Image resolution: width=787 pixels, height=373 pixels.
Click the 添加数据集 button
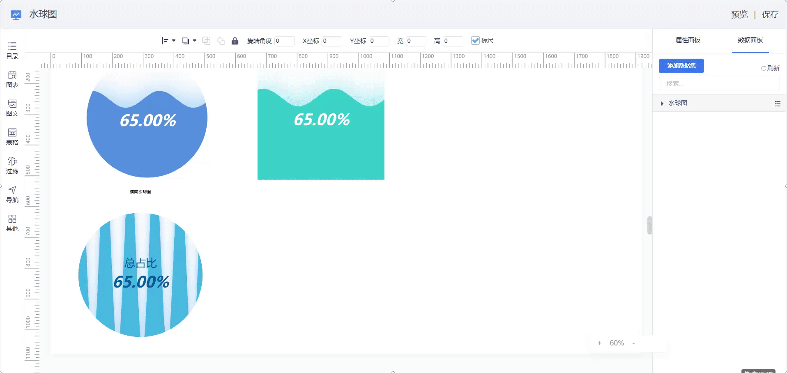(681, 66)
